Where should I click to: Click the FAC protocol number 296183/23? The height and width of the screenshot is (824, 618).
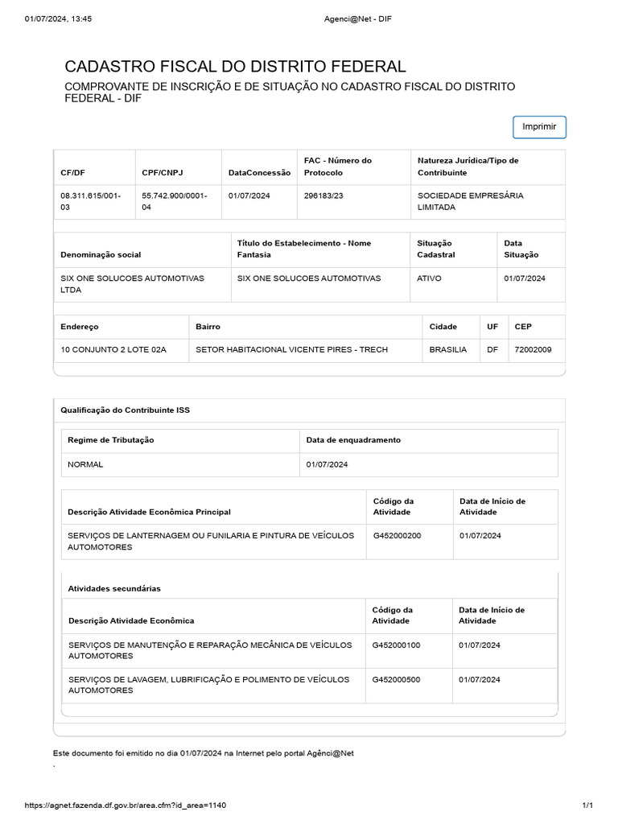point(323,196)
